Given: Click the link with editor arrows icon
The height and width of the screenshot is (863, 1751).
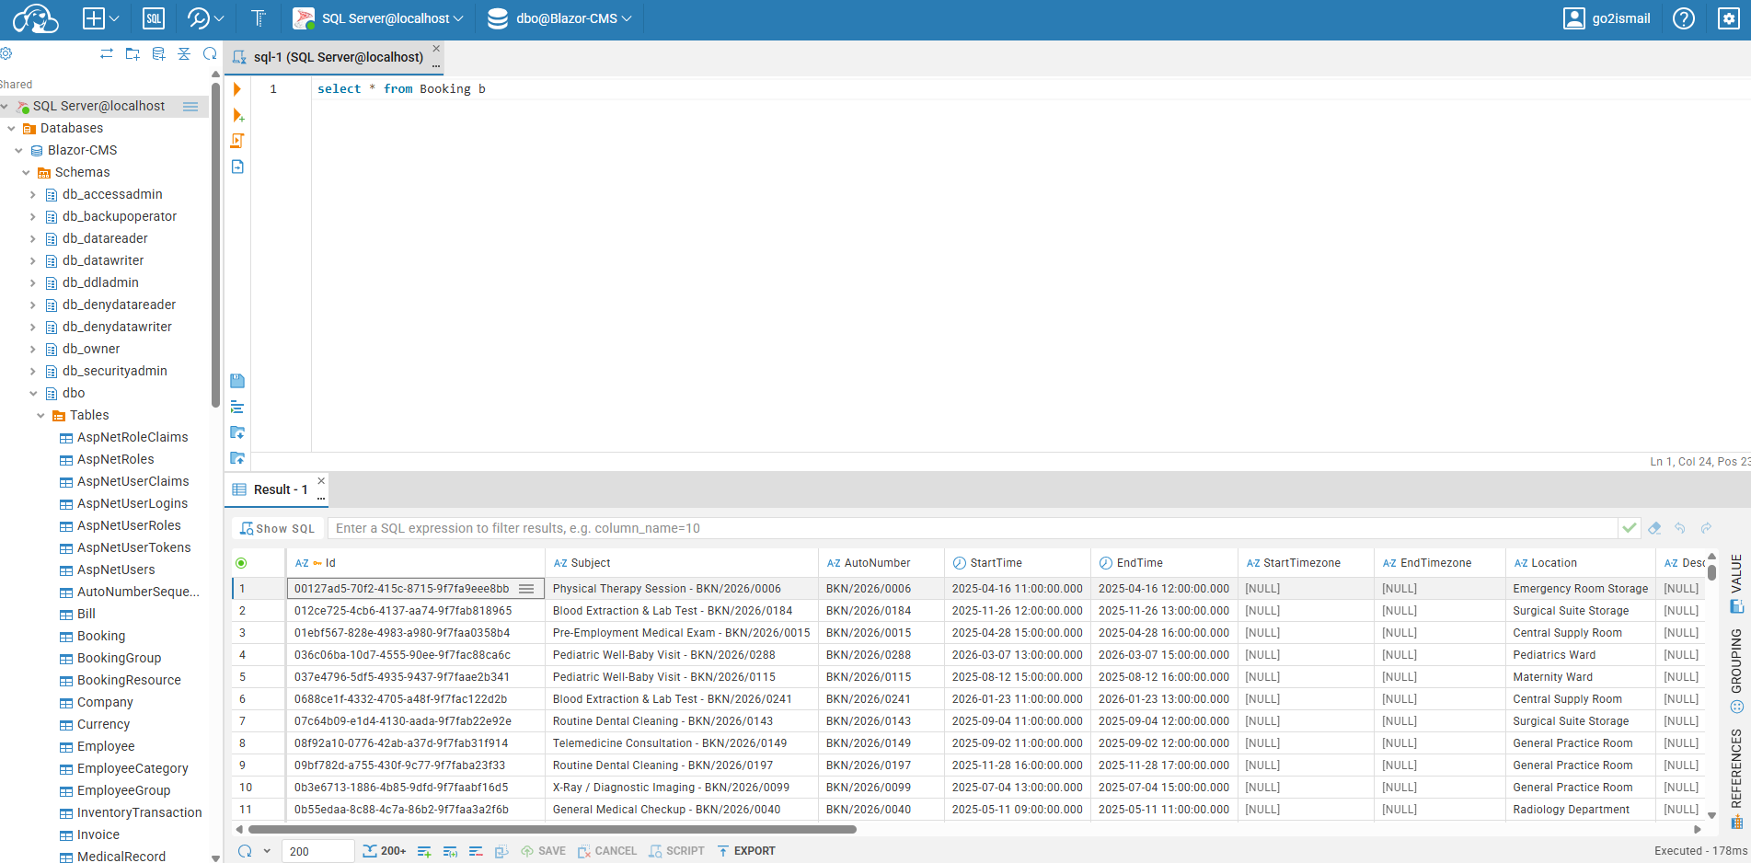Looking at the screenshot, I should (x=107, y=54).
